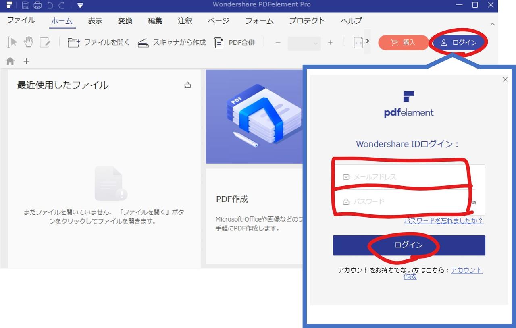Click the ログイン button in toolbar

(x=458, y=43)
